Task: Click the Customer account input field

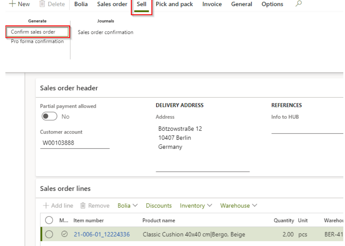Action: (75, 143)
